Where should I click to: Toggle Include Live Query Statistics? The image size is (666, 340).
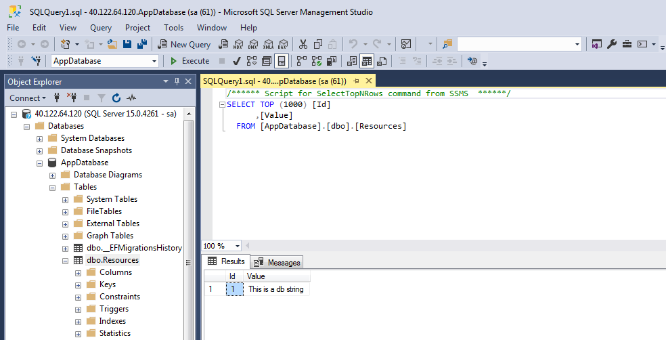point(317,61)
